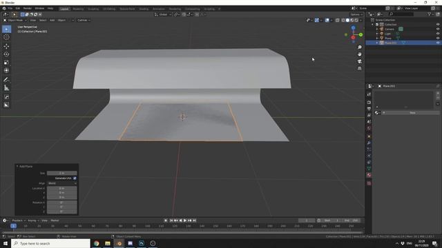Click the play animation button

pos(185,220)
